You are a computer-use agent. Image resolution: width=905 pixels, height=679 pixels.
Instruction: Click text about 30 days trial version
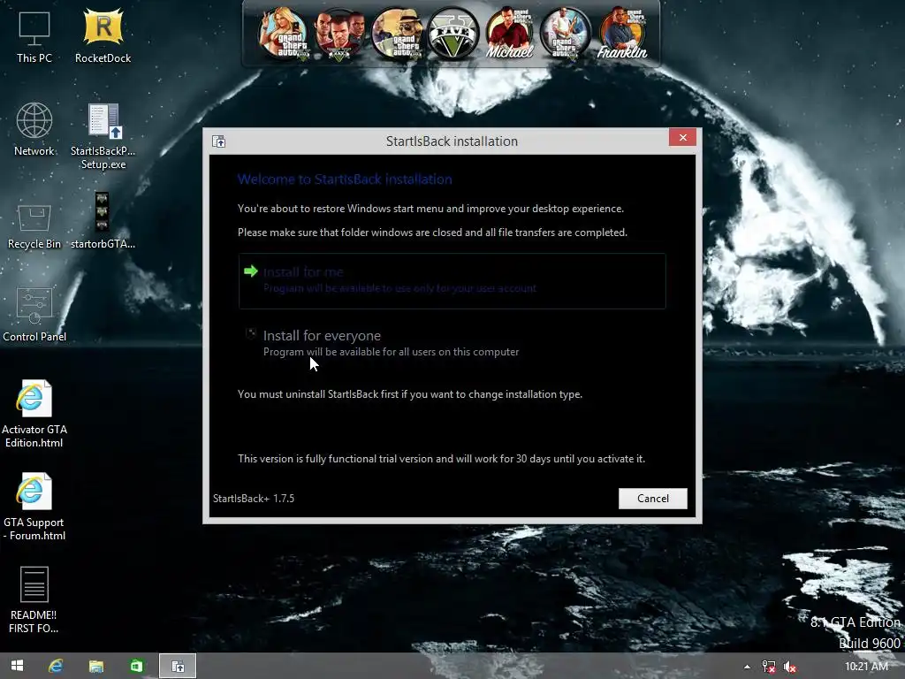coord(442,459)
